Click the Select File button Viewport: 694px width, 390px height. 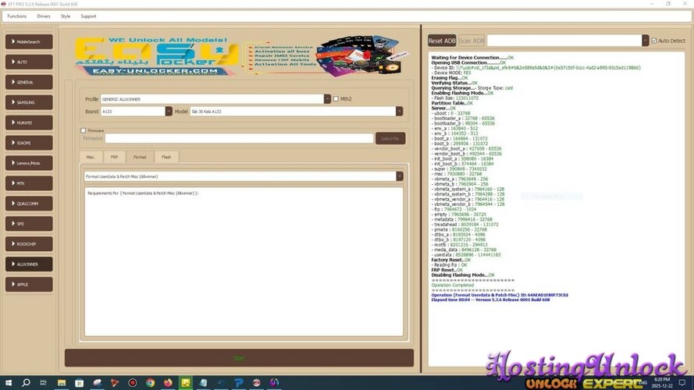pos(390,138)
